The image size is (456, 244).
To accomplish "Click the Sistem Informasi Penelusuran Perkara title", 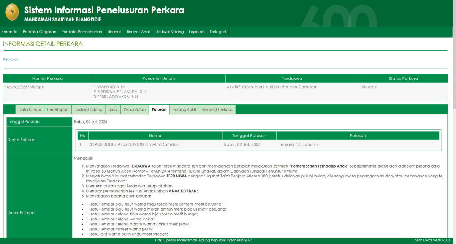I will coord(104,10).
